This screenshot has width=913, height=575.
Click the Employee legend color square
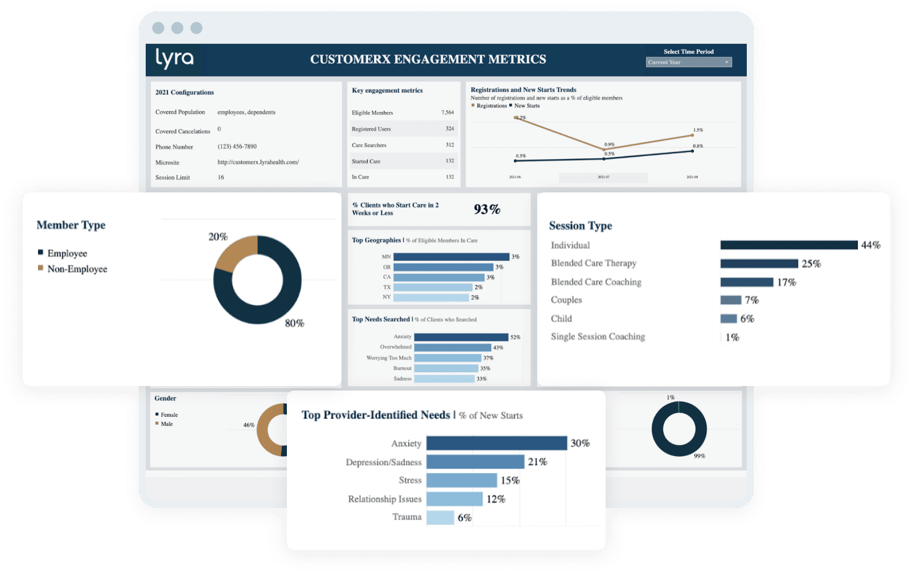point(40,252)
